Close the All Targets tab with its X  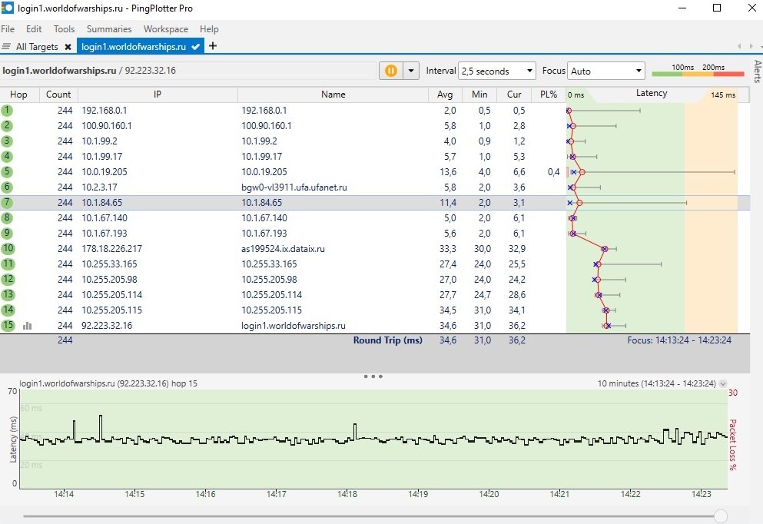pos(68,47)
